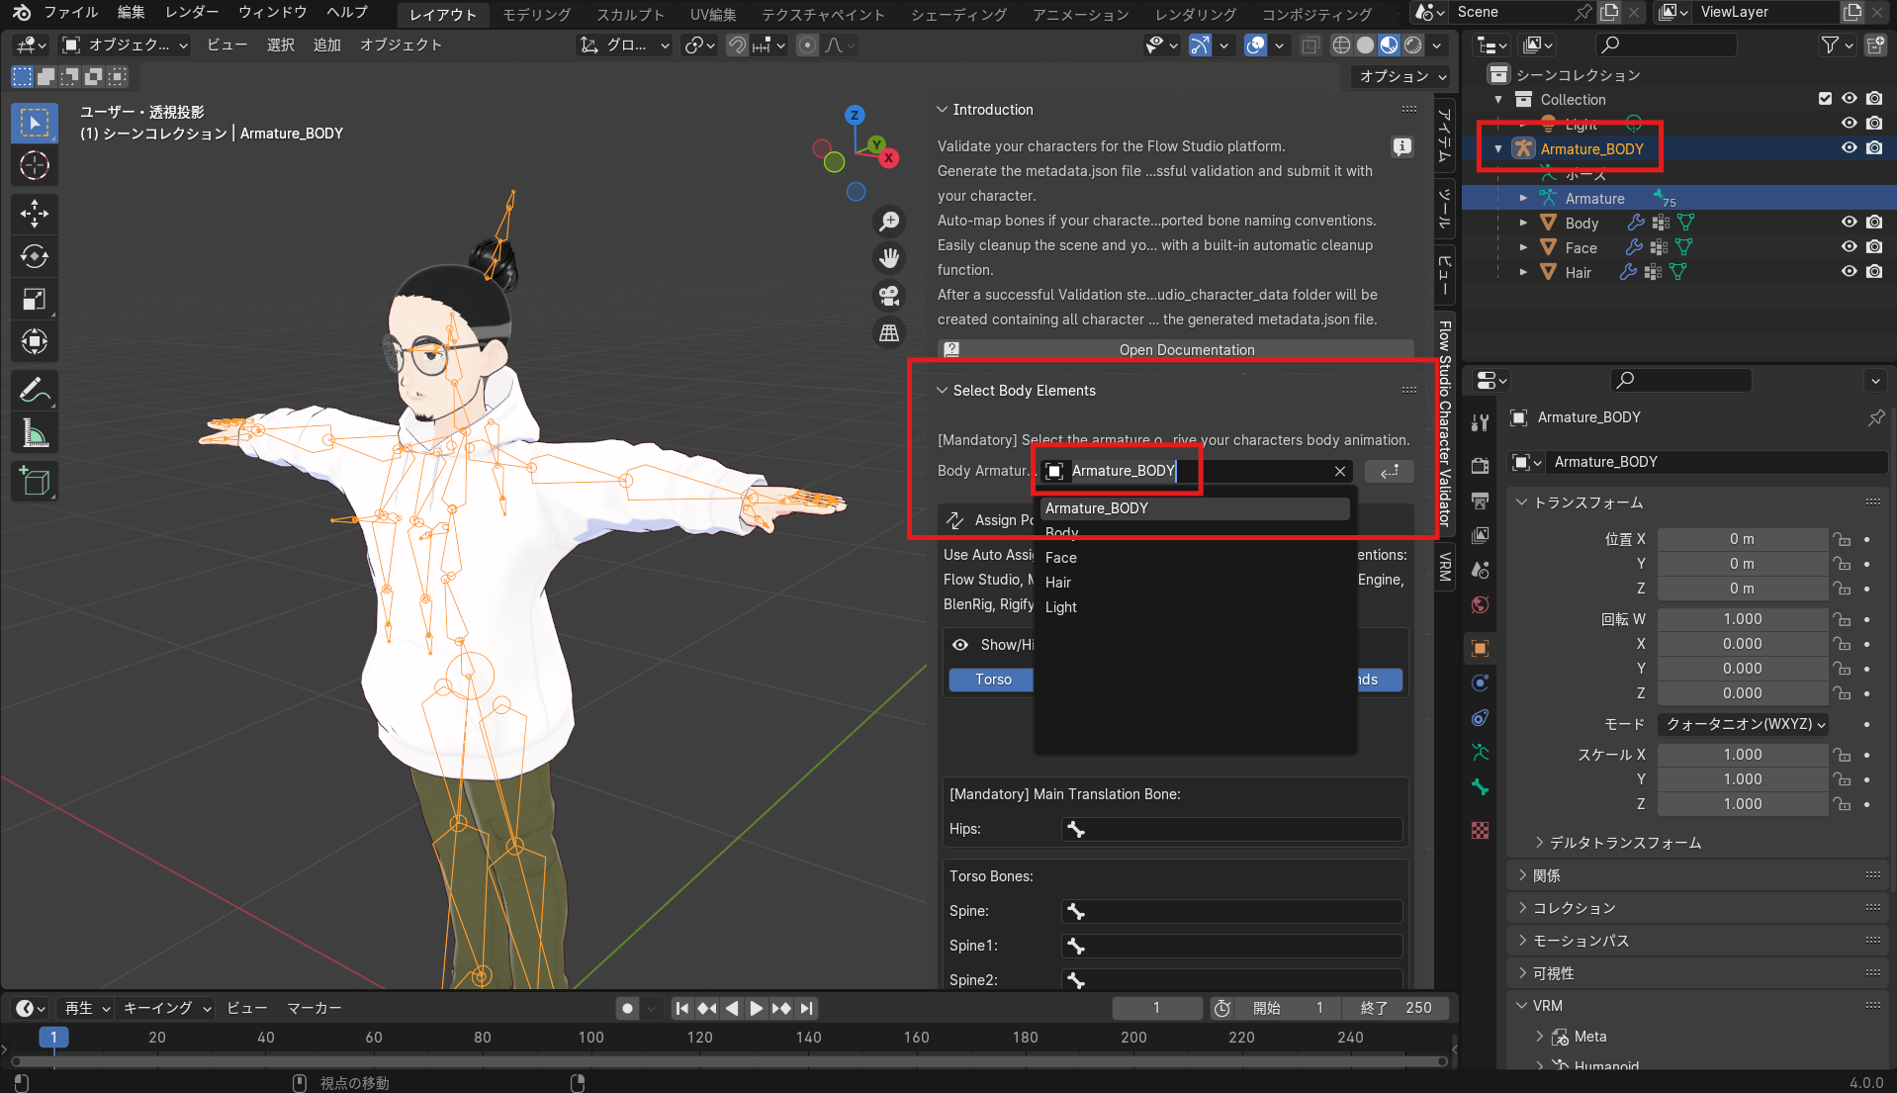The image size is (1897, 1093).
Task: Open the シェーディング workspace tab
Action: [x=958, y=14]
